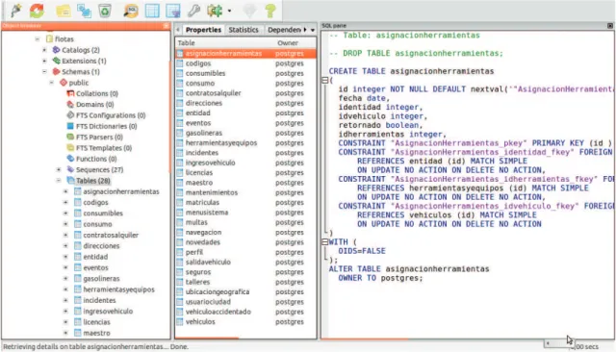Collapse the CREATE TABLE fold marker in SQL pane
This screenshot has height=352, width=616.
tap(325, 81)
